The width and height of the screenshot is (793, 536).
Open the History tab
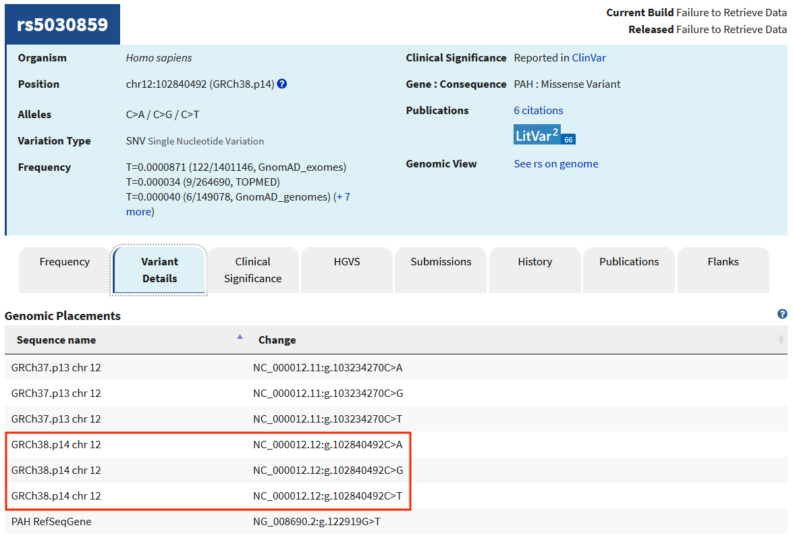tap(535, 270)
